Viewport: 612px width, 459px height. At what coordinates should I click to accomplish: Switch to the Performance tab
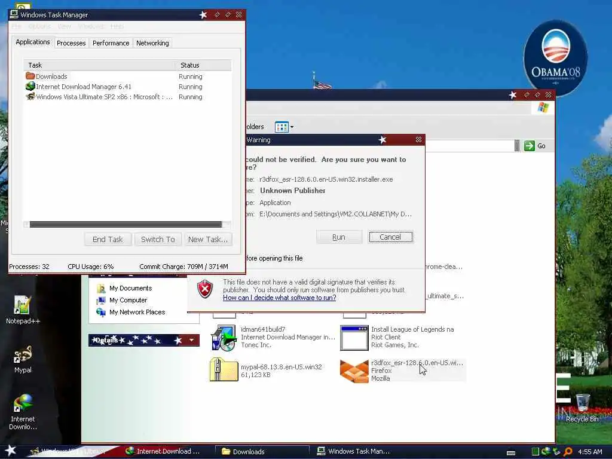point(111,43)
